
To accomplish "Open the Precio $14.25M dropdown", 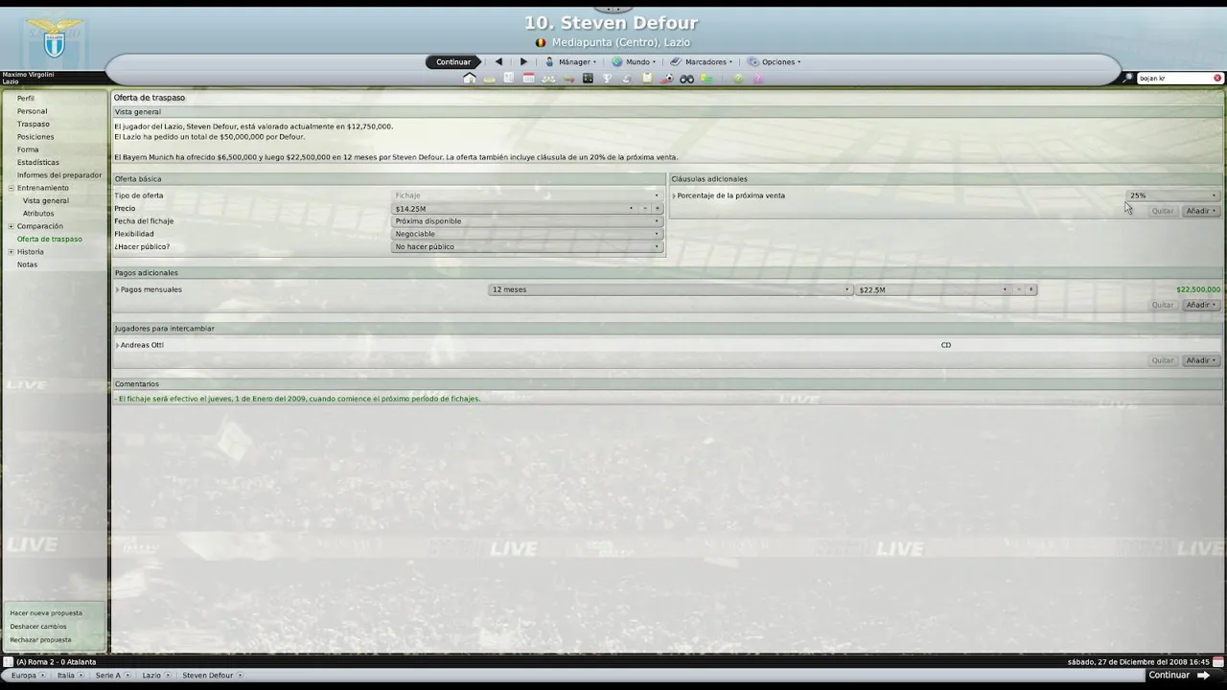I will point(515,208).
